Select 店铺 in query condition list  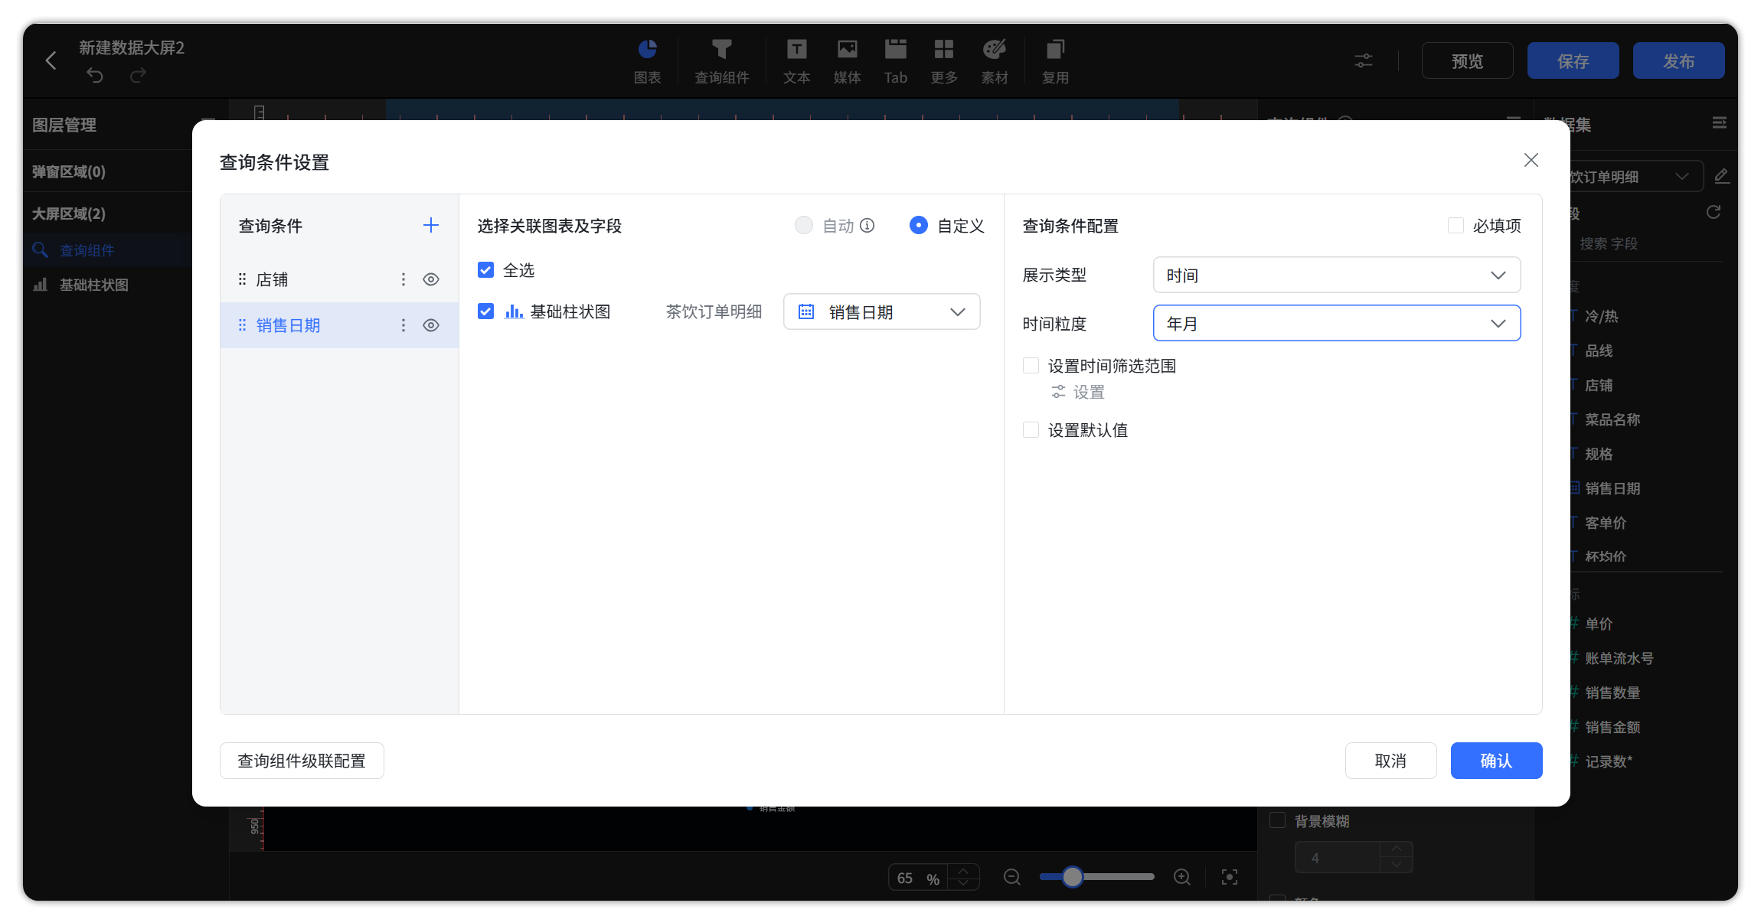(x=339, y=279)
